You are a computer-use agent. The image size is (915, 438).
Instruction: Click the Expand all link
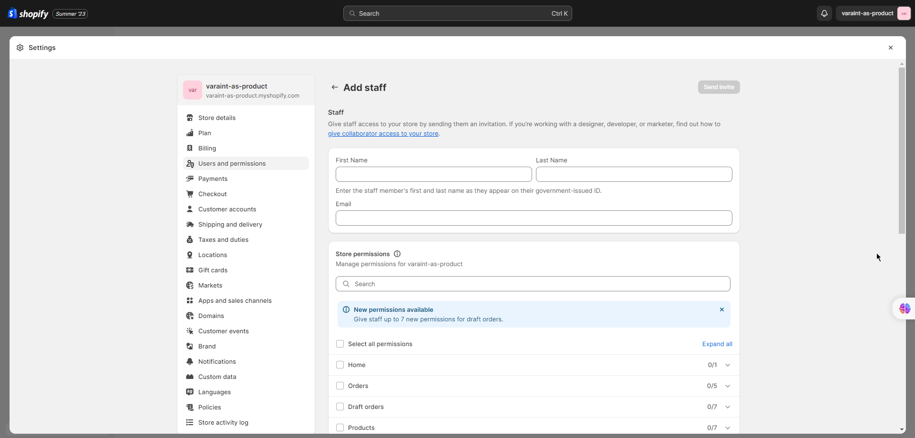(x=717, y=344)
